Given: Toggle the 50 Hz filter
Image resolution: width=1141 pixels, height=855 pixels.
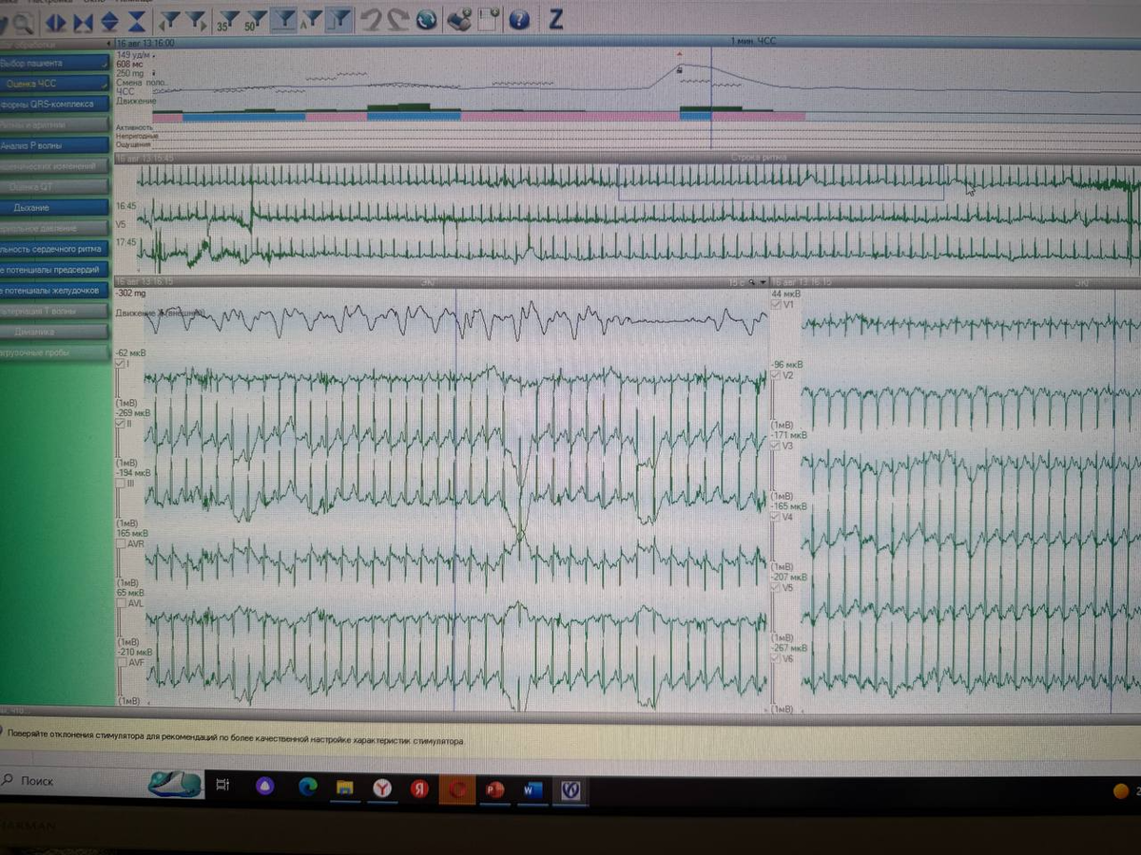Looking at the screenshot, I should (x=255, y=19).
